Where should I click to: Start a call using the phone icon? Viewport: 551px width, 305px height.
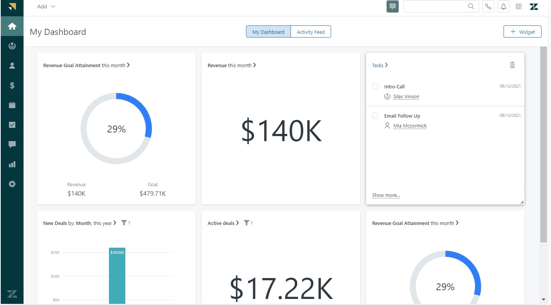point(488,6)
